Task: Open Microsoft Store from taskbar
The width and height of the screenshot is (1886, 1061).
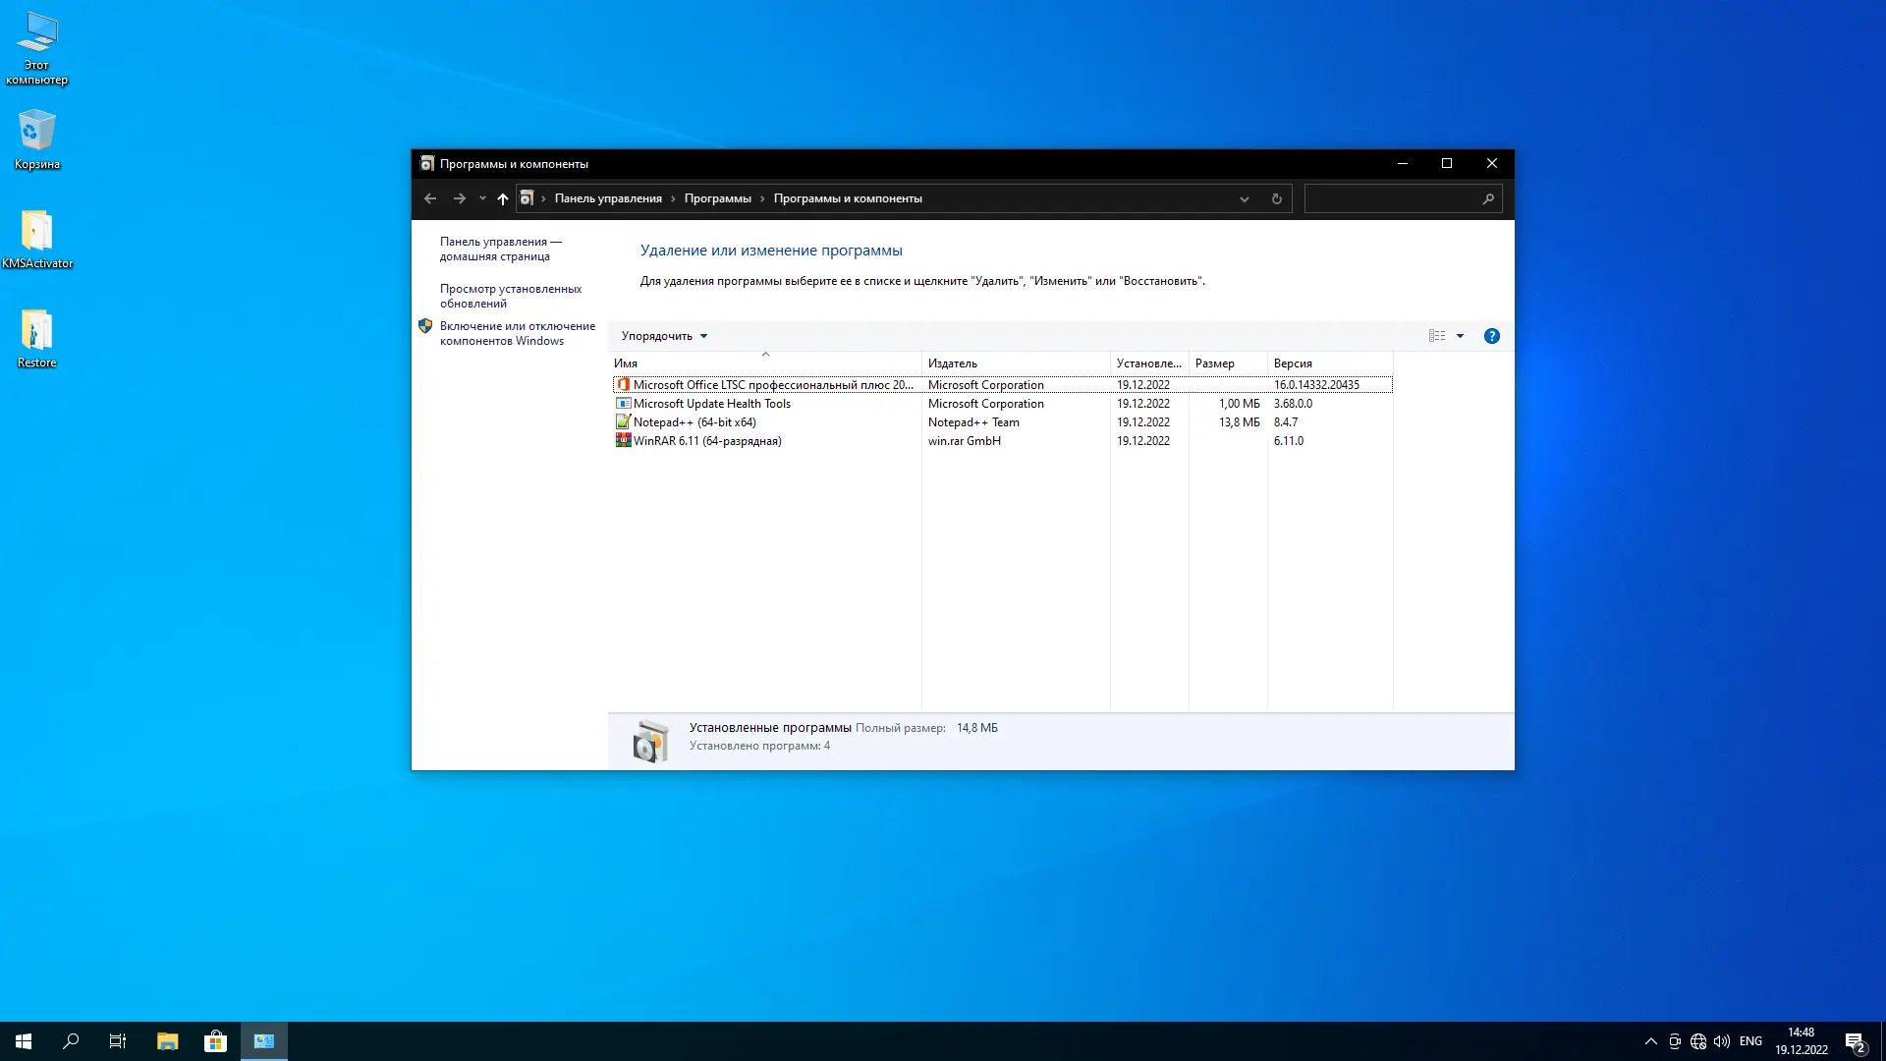Action: click(215, 1041)
